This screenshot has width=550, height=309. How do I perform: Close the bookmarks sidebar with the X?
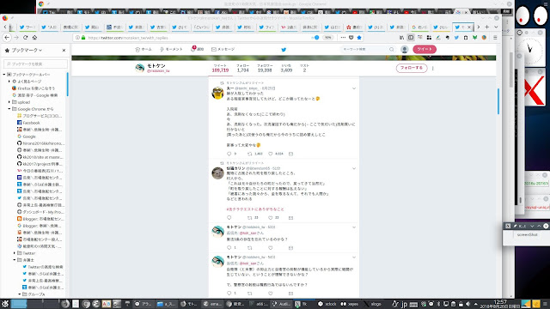coord(64,50)
